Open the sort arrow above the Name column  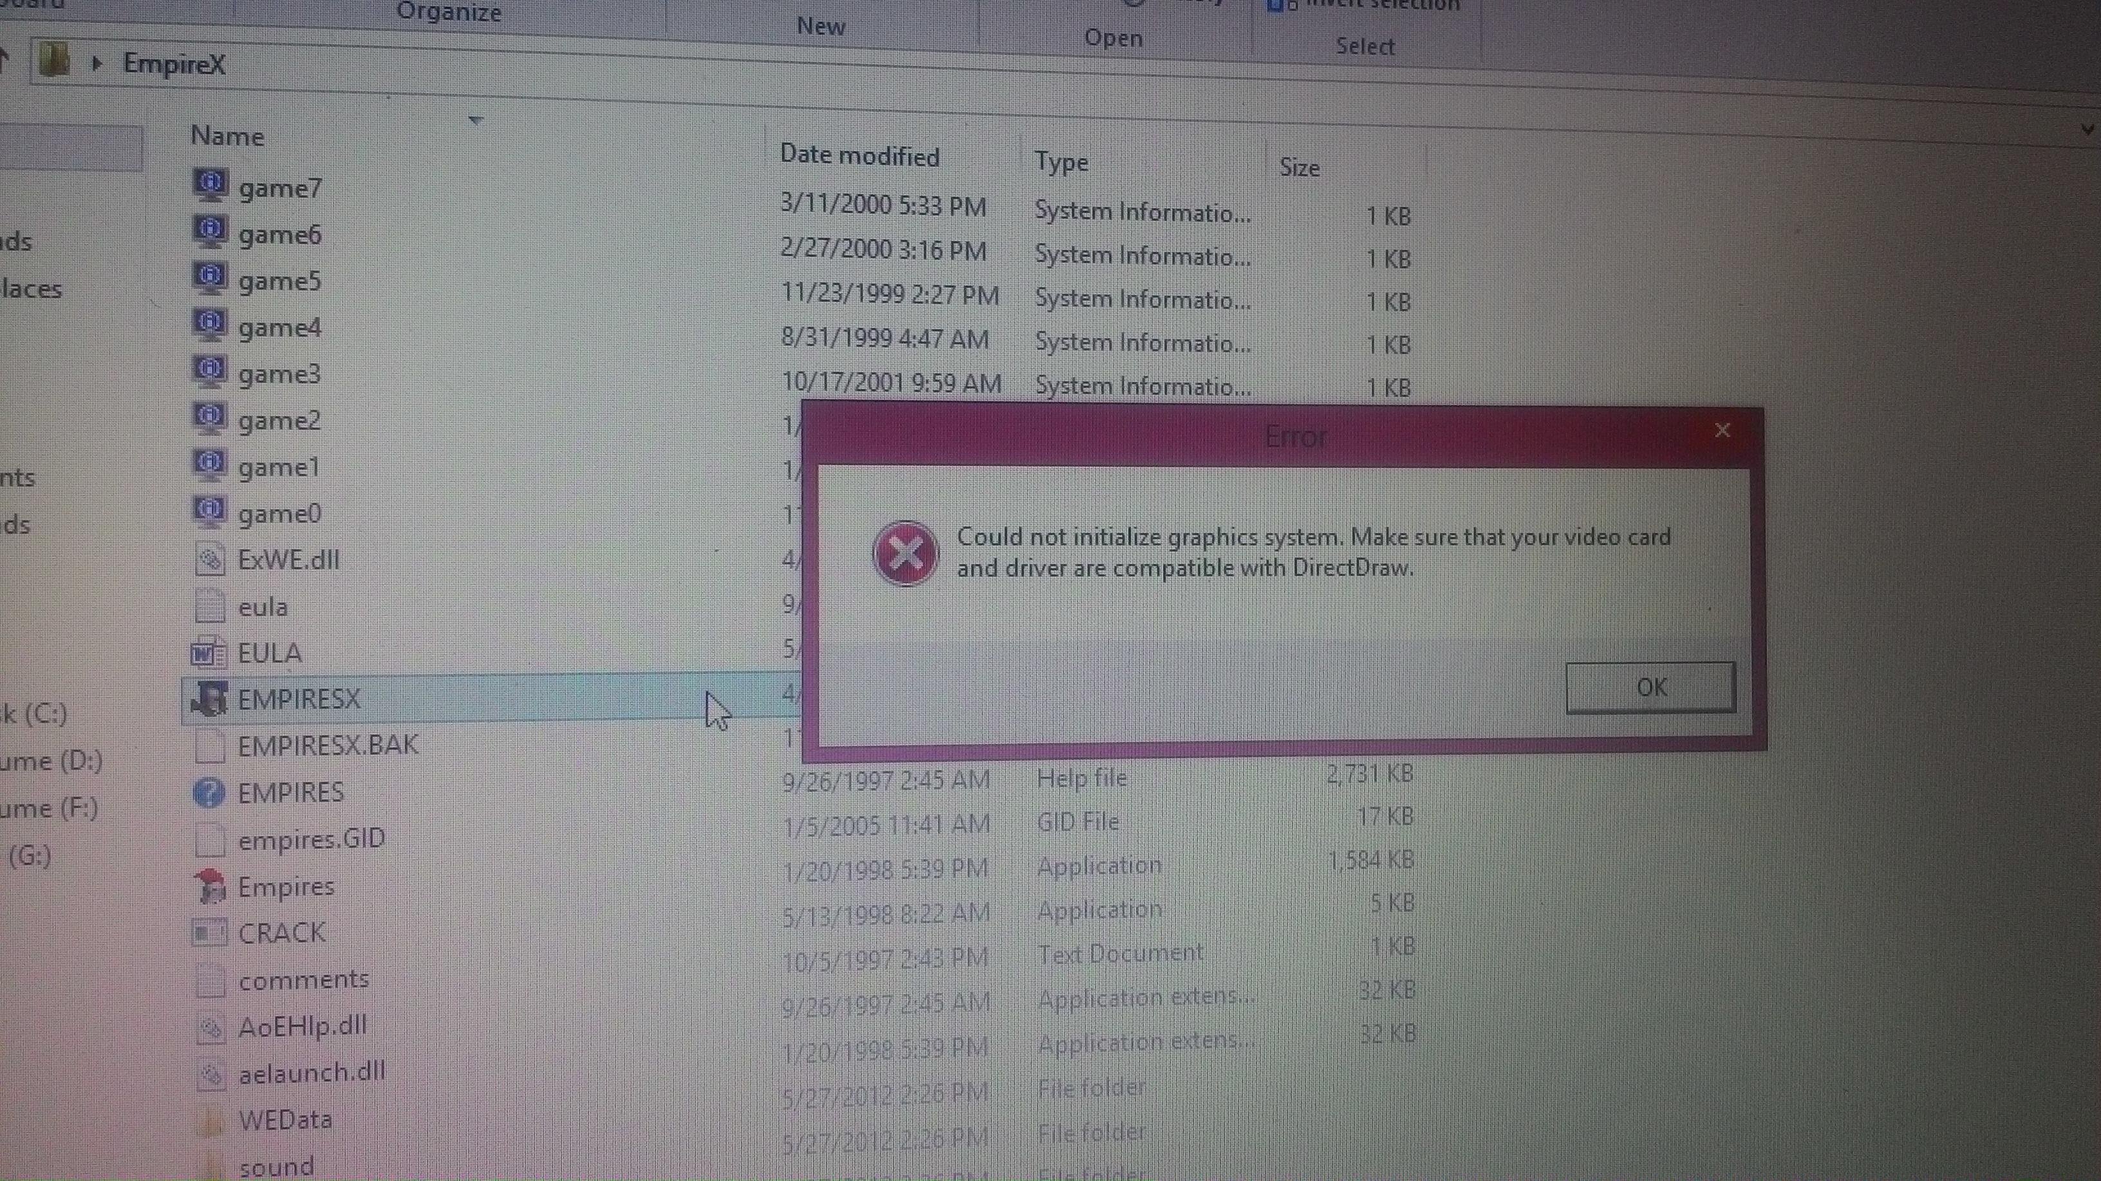coord(476,121)
